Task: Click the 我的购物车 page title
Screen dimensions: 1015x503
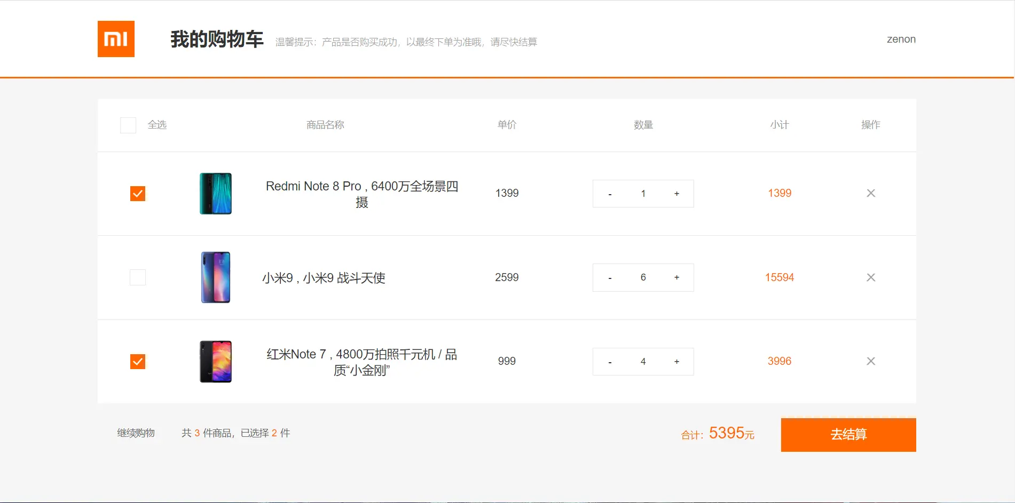Action: click(x=217, y=39)
